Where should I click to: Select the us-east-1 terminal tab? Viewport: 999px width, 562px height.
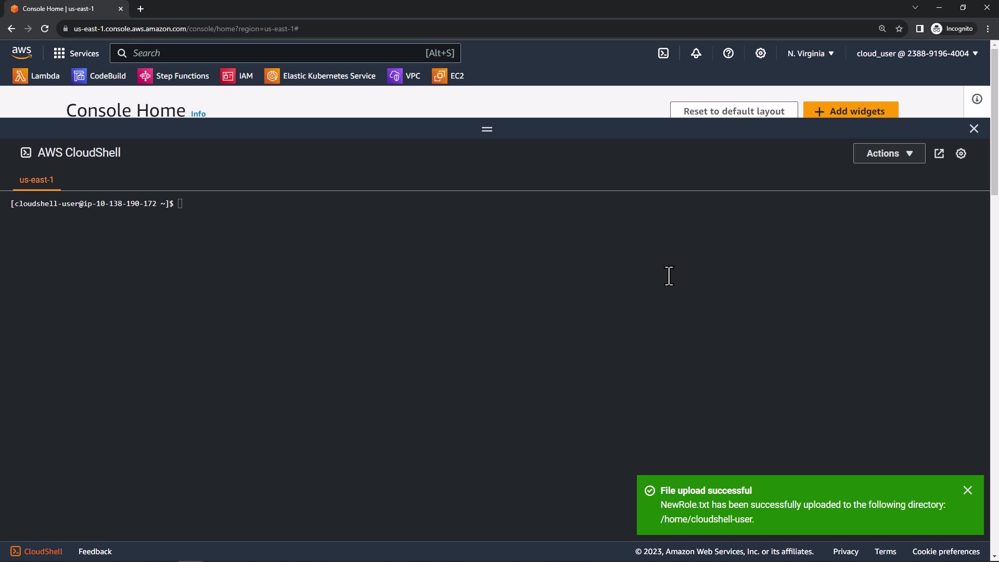[x=36, y=180]
